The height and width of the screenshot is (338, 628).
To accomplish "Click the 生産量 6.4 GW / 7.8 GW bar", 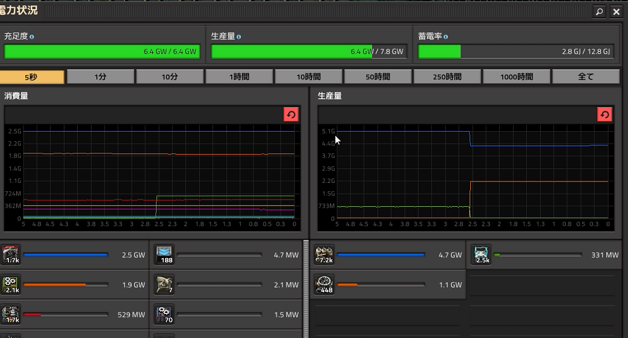I will pyautogui.click(x=309, y=52).
